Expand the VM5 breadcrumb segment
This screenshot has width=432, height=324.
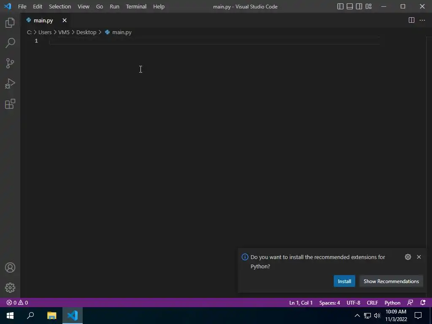pyautogui.click(x=64, y=32)
